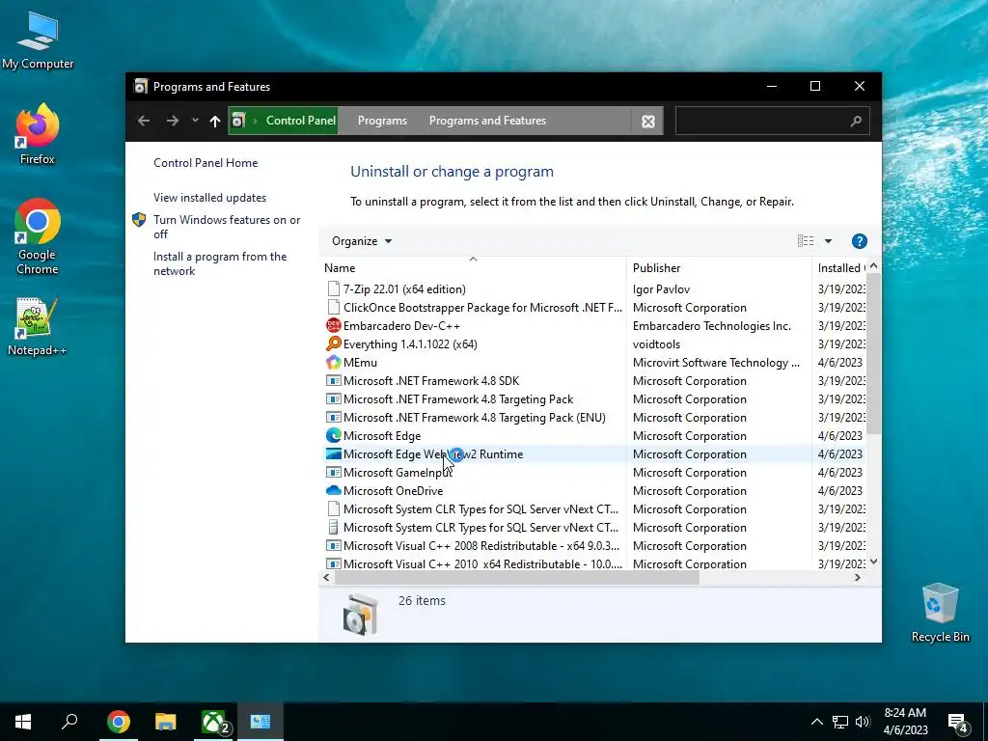The width and height of the screenshot is (988, 741).
Task: Sort by the Name column header
Action: [x=473, y=268]
